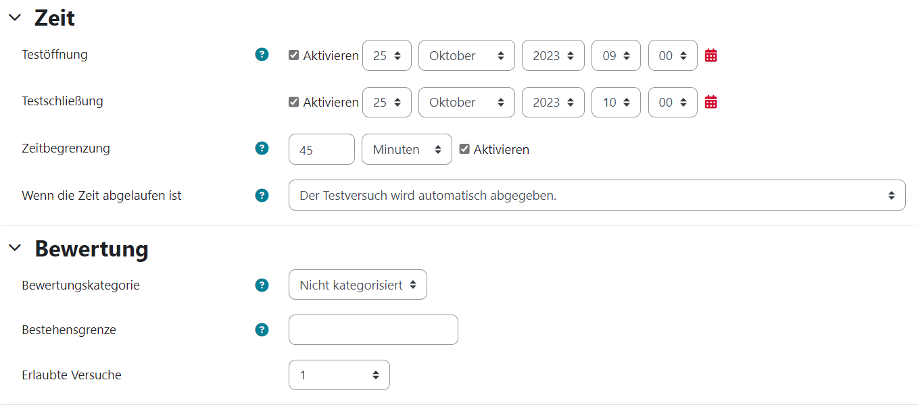Open help for Bewertungskategorie

[x=262, y=285]
